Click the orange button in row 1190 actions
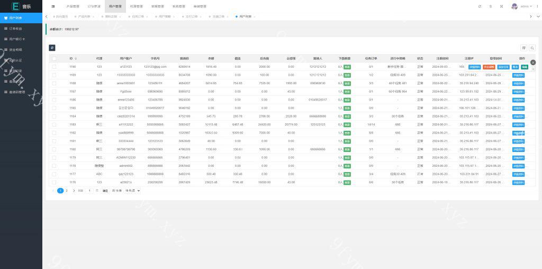The height and width of the screenshot is (269, 542). tap(489, 67)
